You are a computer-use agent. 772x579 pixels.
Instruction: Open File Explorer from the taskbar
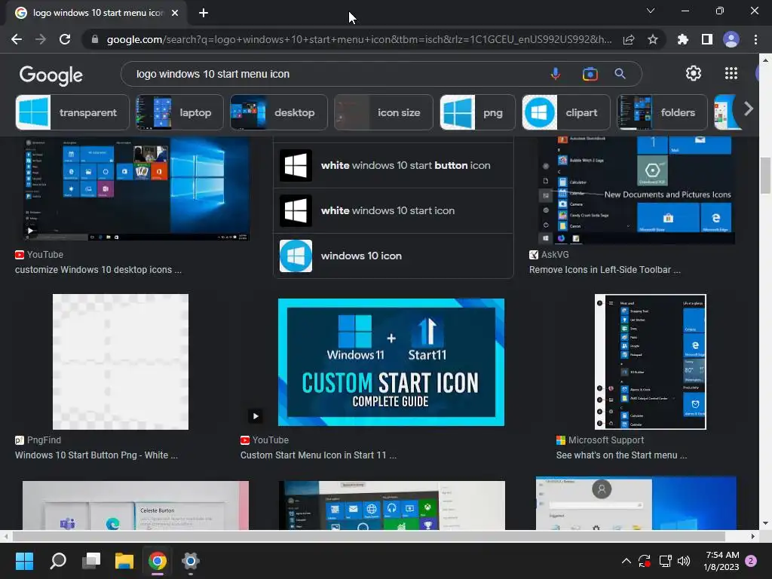tap(124, 561)
